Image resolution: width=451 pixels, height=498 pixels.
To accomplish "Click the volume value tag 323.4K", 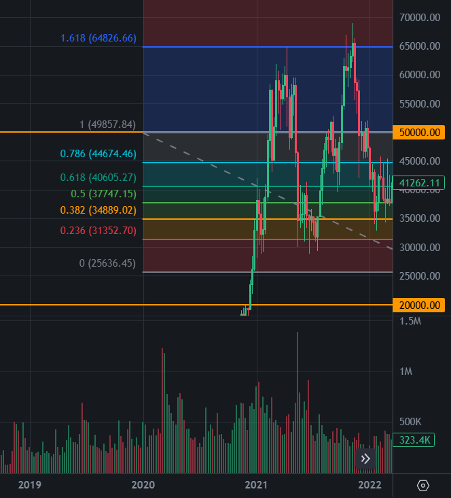I will pyautogui.click(x=414, y=440).
